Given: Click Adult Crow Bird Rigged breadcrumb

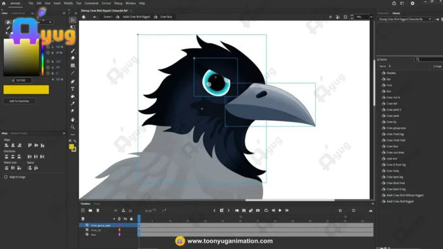Looking at the screenshot, I should [x=136, y=17].
